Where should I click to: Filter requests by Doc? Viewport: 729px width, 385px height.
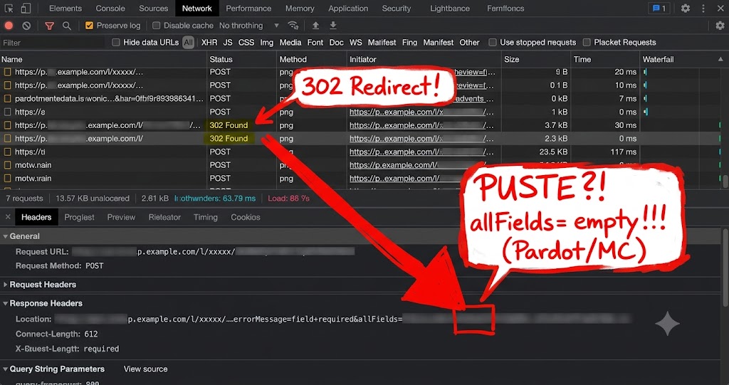coord(336,42)
